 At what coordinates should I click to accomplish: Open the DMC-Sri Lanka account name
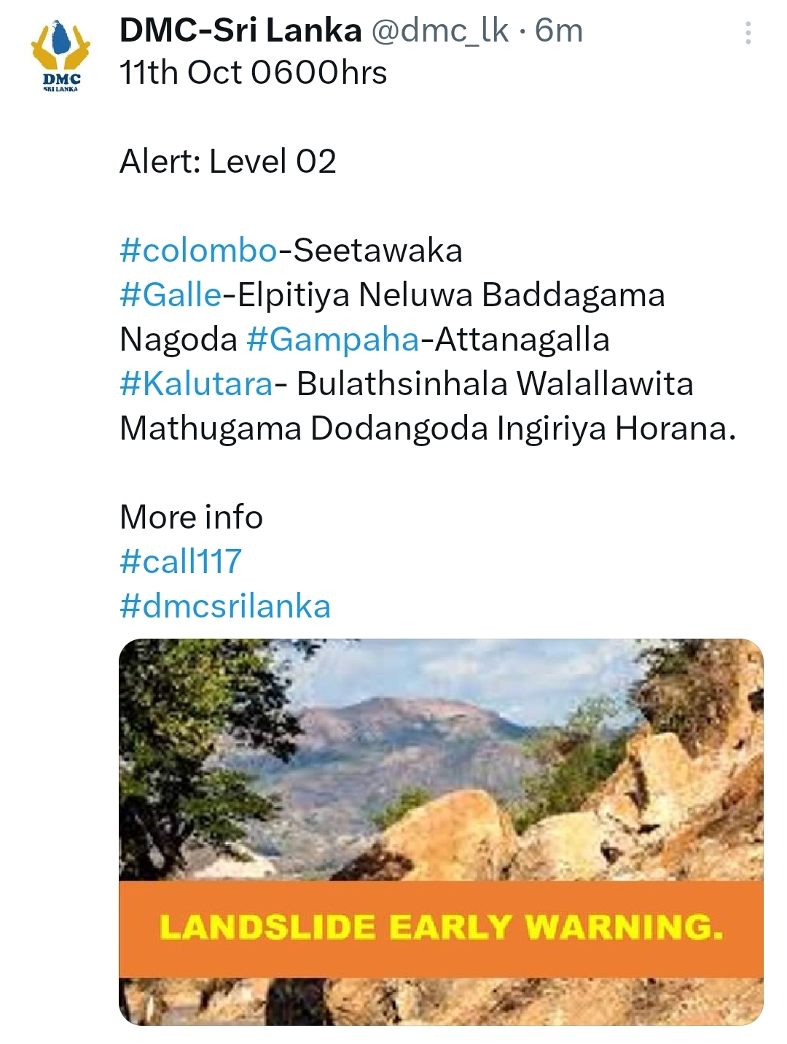point(240,31)
